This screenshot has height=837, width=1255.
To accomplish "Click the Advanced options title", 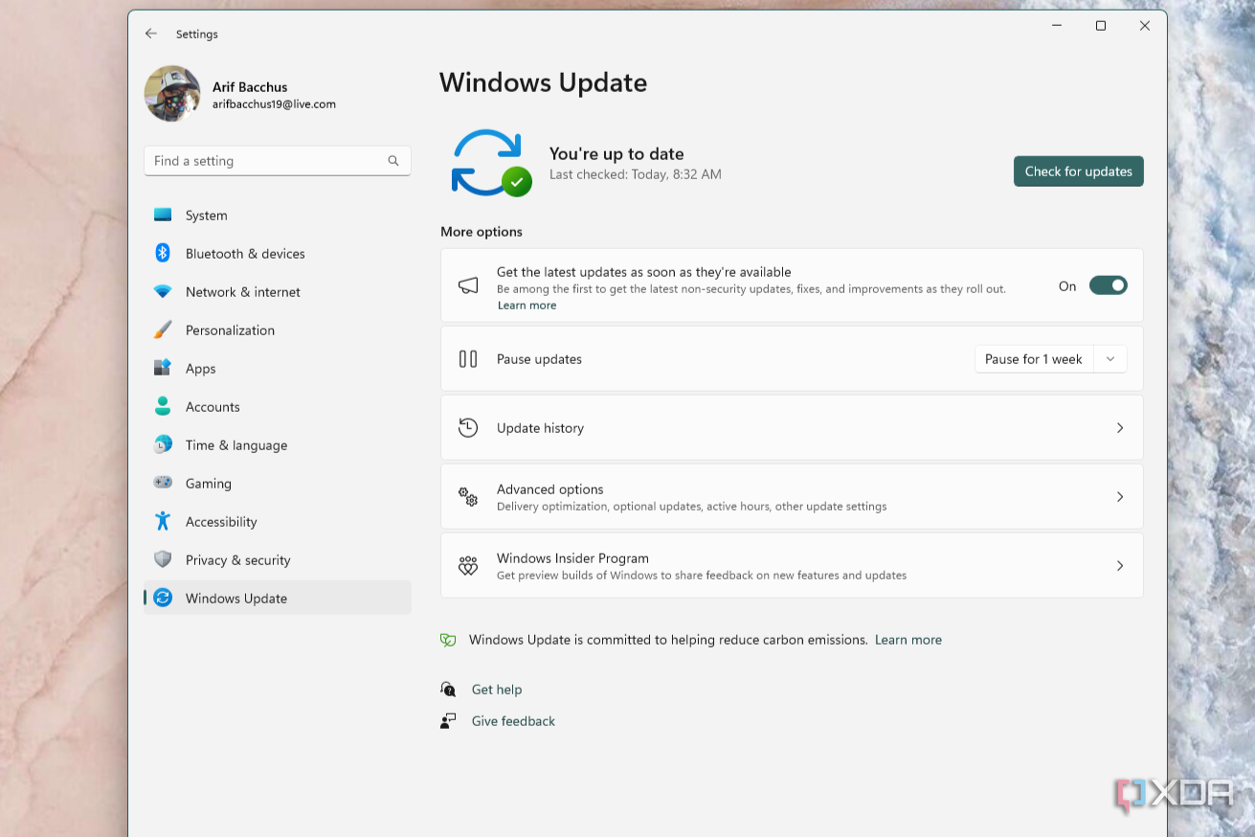I will pos(549,489).
